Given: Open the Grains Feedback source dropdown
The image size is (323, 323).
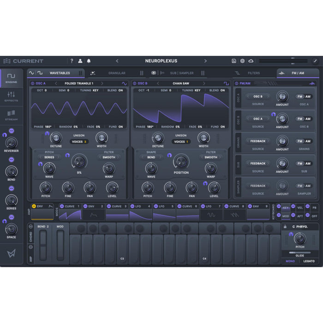Looking at the screenshot, I should click(258, 141).
